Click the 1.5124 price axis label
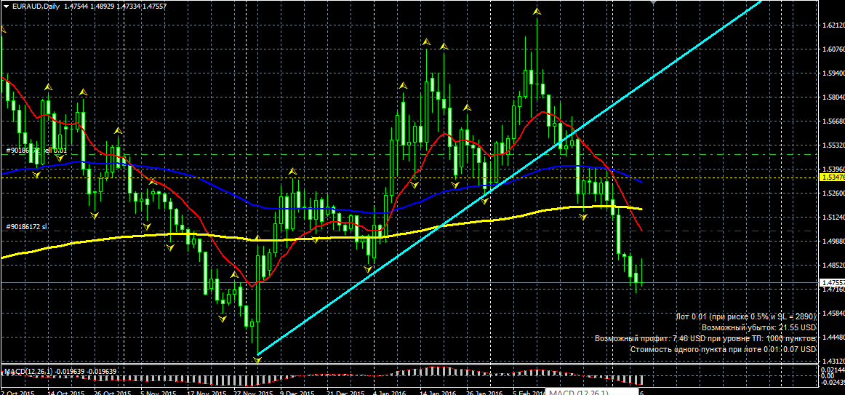The width and height of the screenshot is (845, 395). 833,218
